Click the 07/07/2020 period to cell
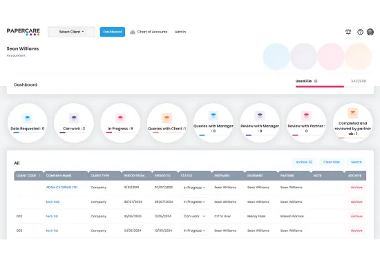380x263 pixels. pos(164,188)
